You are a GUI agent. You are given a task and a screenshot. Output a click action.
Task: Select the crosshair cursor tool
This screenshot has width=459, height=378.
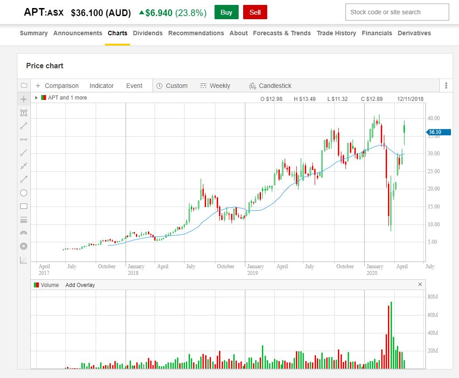pyautogui.click(x=24, y=99)
